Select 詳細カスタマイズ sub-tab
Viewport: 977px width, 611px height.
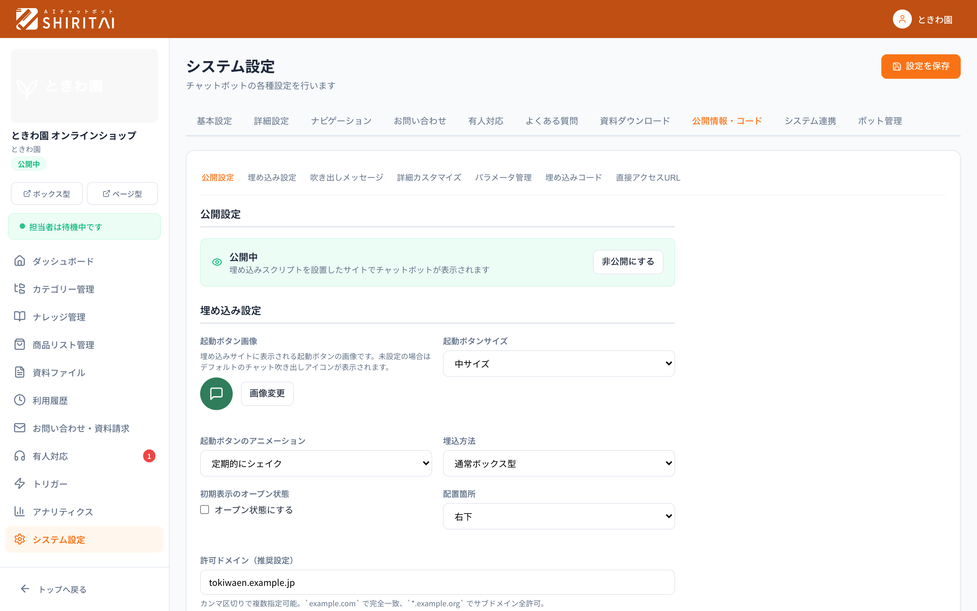point(429,178)
